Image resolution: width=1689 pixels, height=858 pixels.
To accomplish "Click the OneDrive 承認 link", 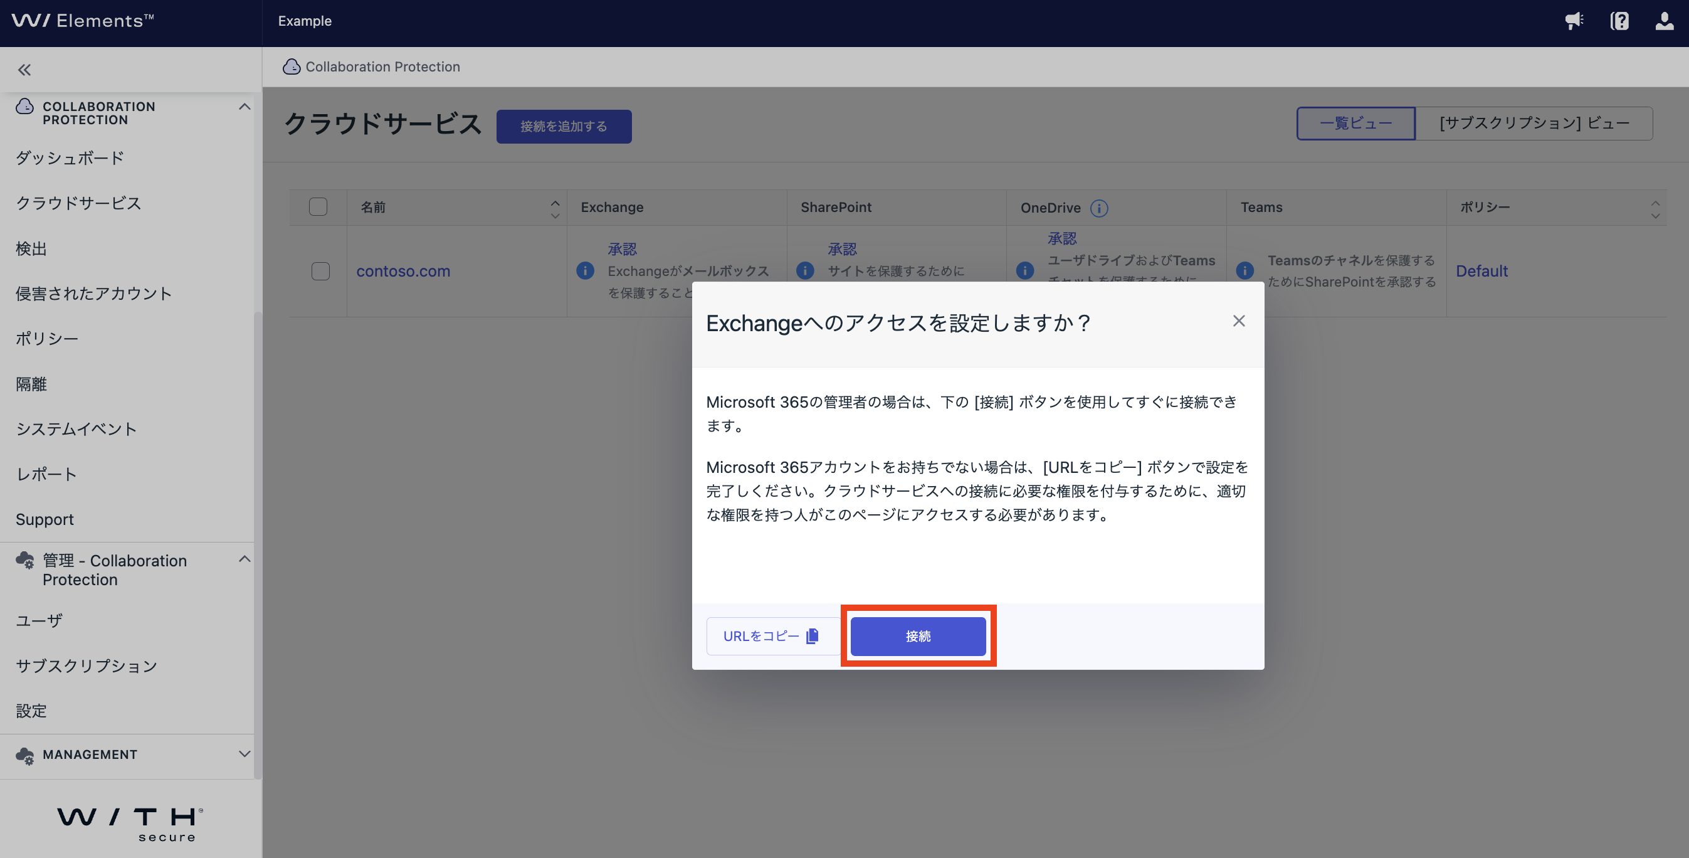I will 1062,238.
